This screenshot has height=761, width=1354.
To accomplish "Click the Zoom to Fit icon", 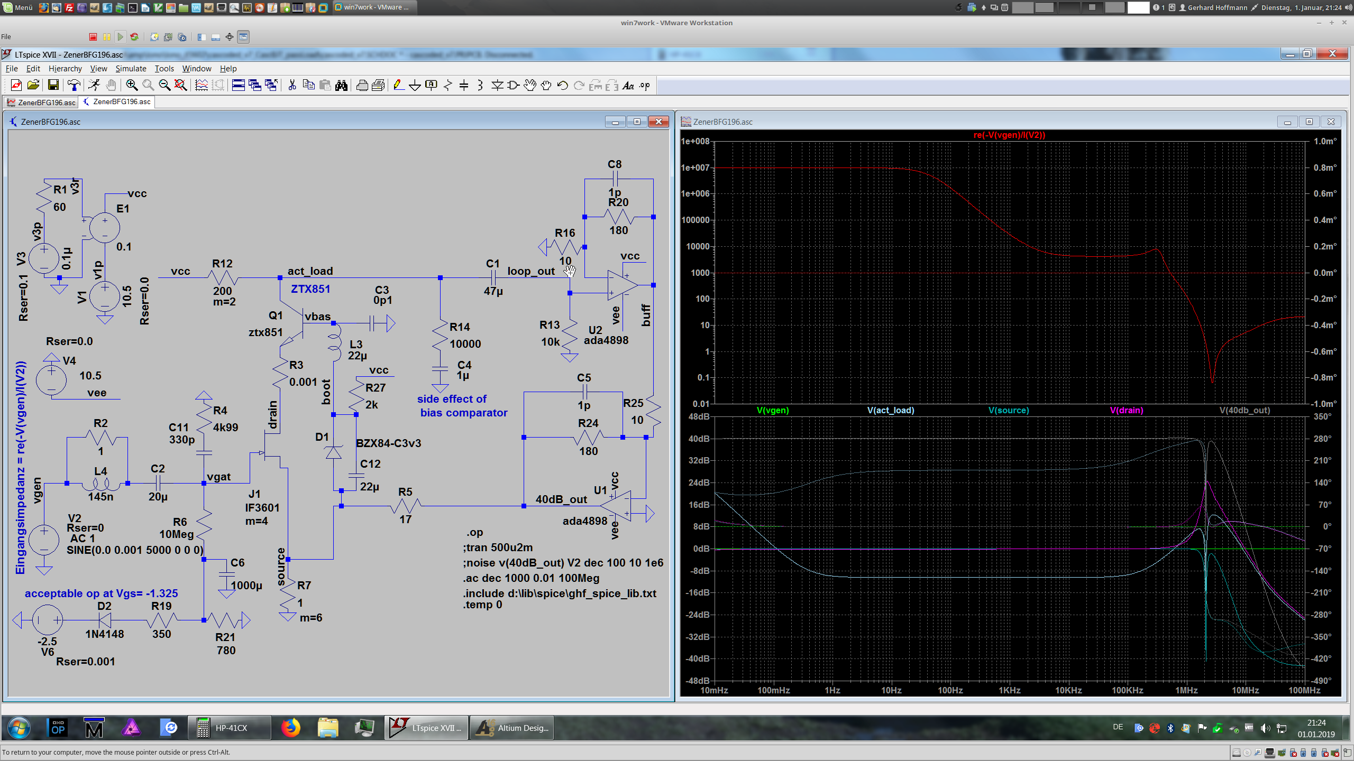I will point(181,85).
